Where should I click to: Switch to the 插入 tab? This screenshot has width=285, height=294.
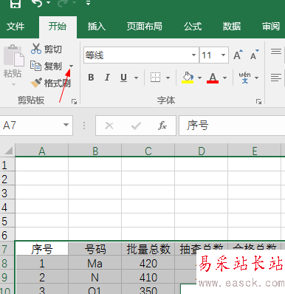[x=97, y=27]
